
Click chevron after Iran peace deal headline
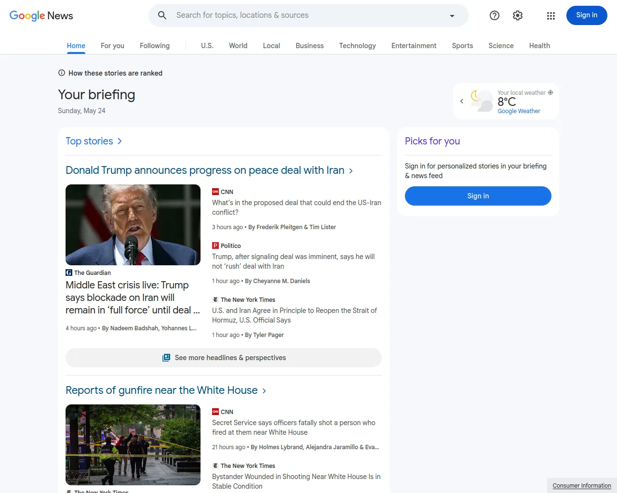(351, 171)
